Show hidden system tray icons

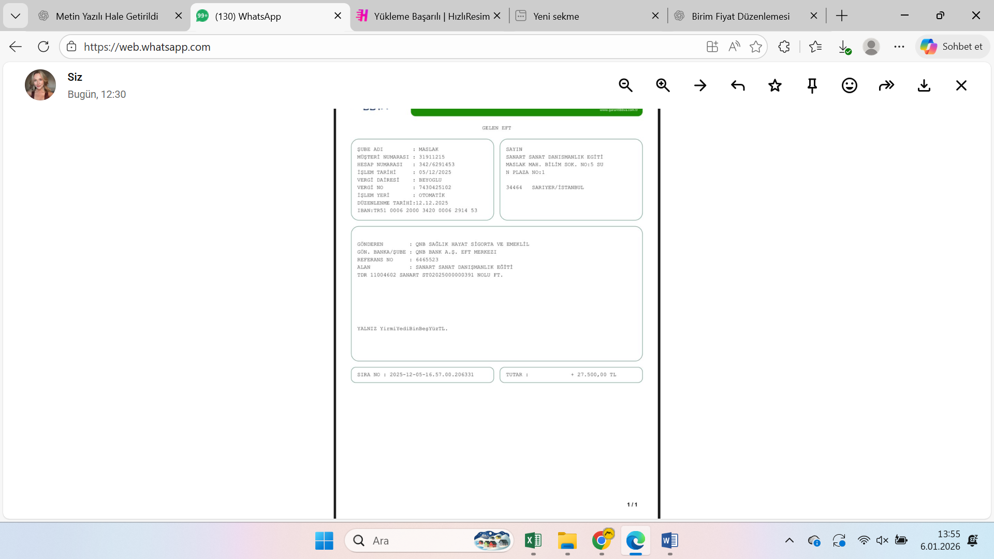[x=790, y=541]
